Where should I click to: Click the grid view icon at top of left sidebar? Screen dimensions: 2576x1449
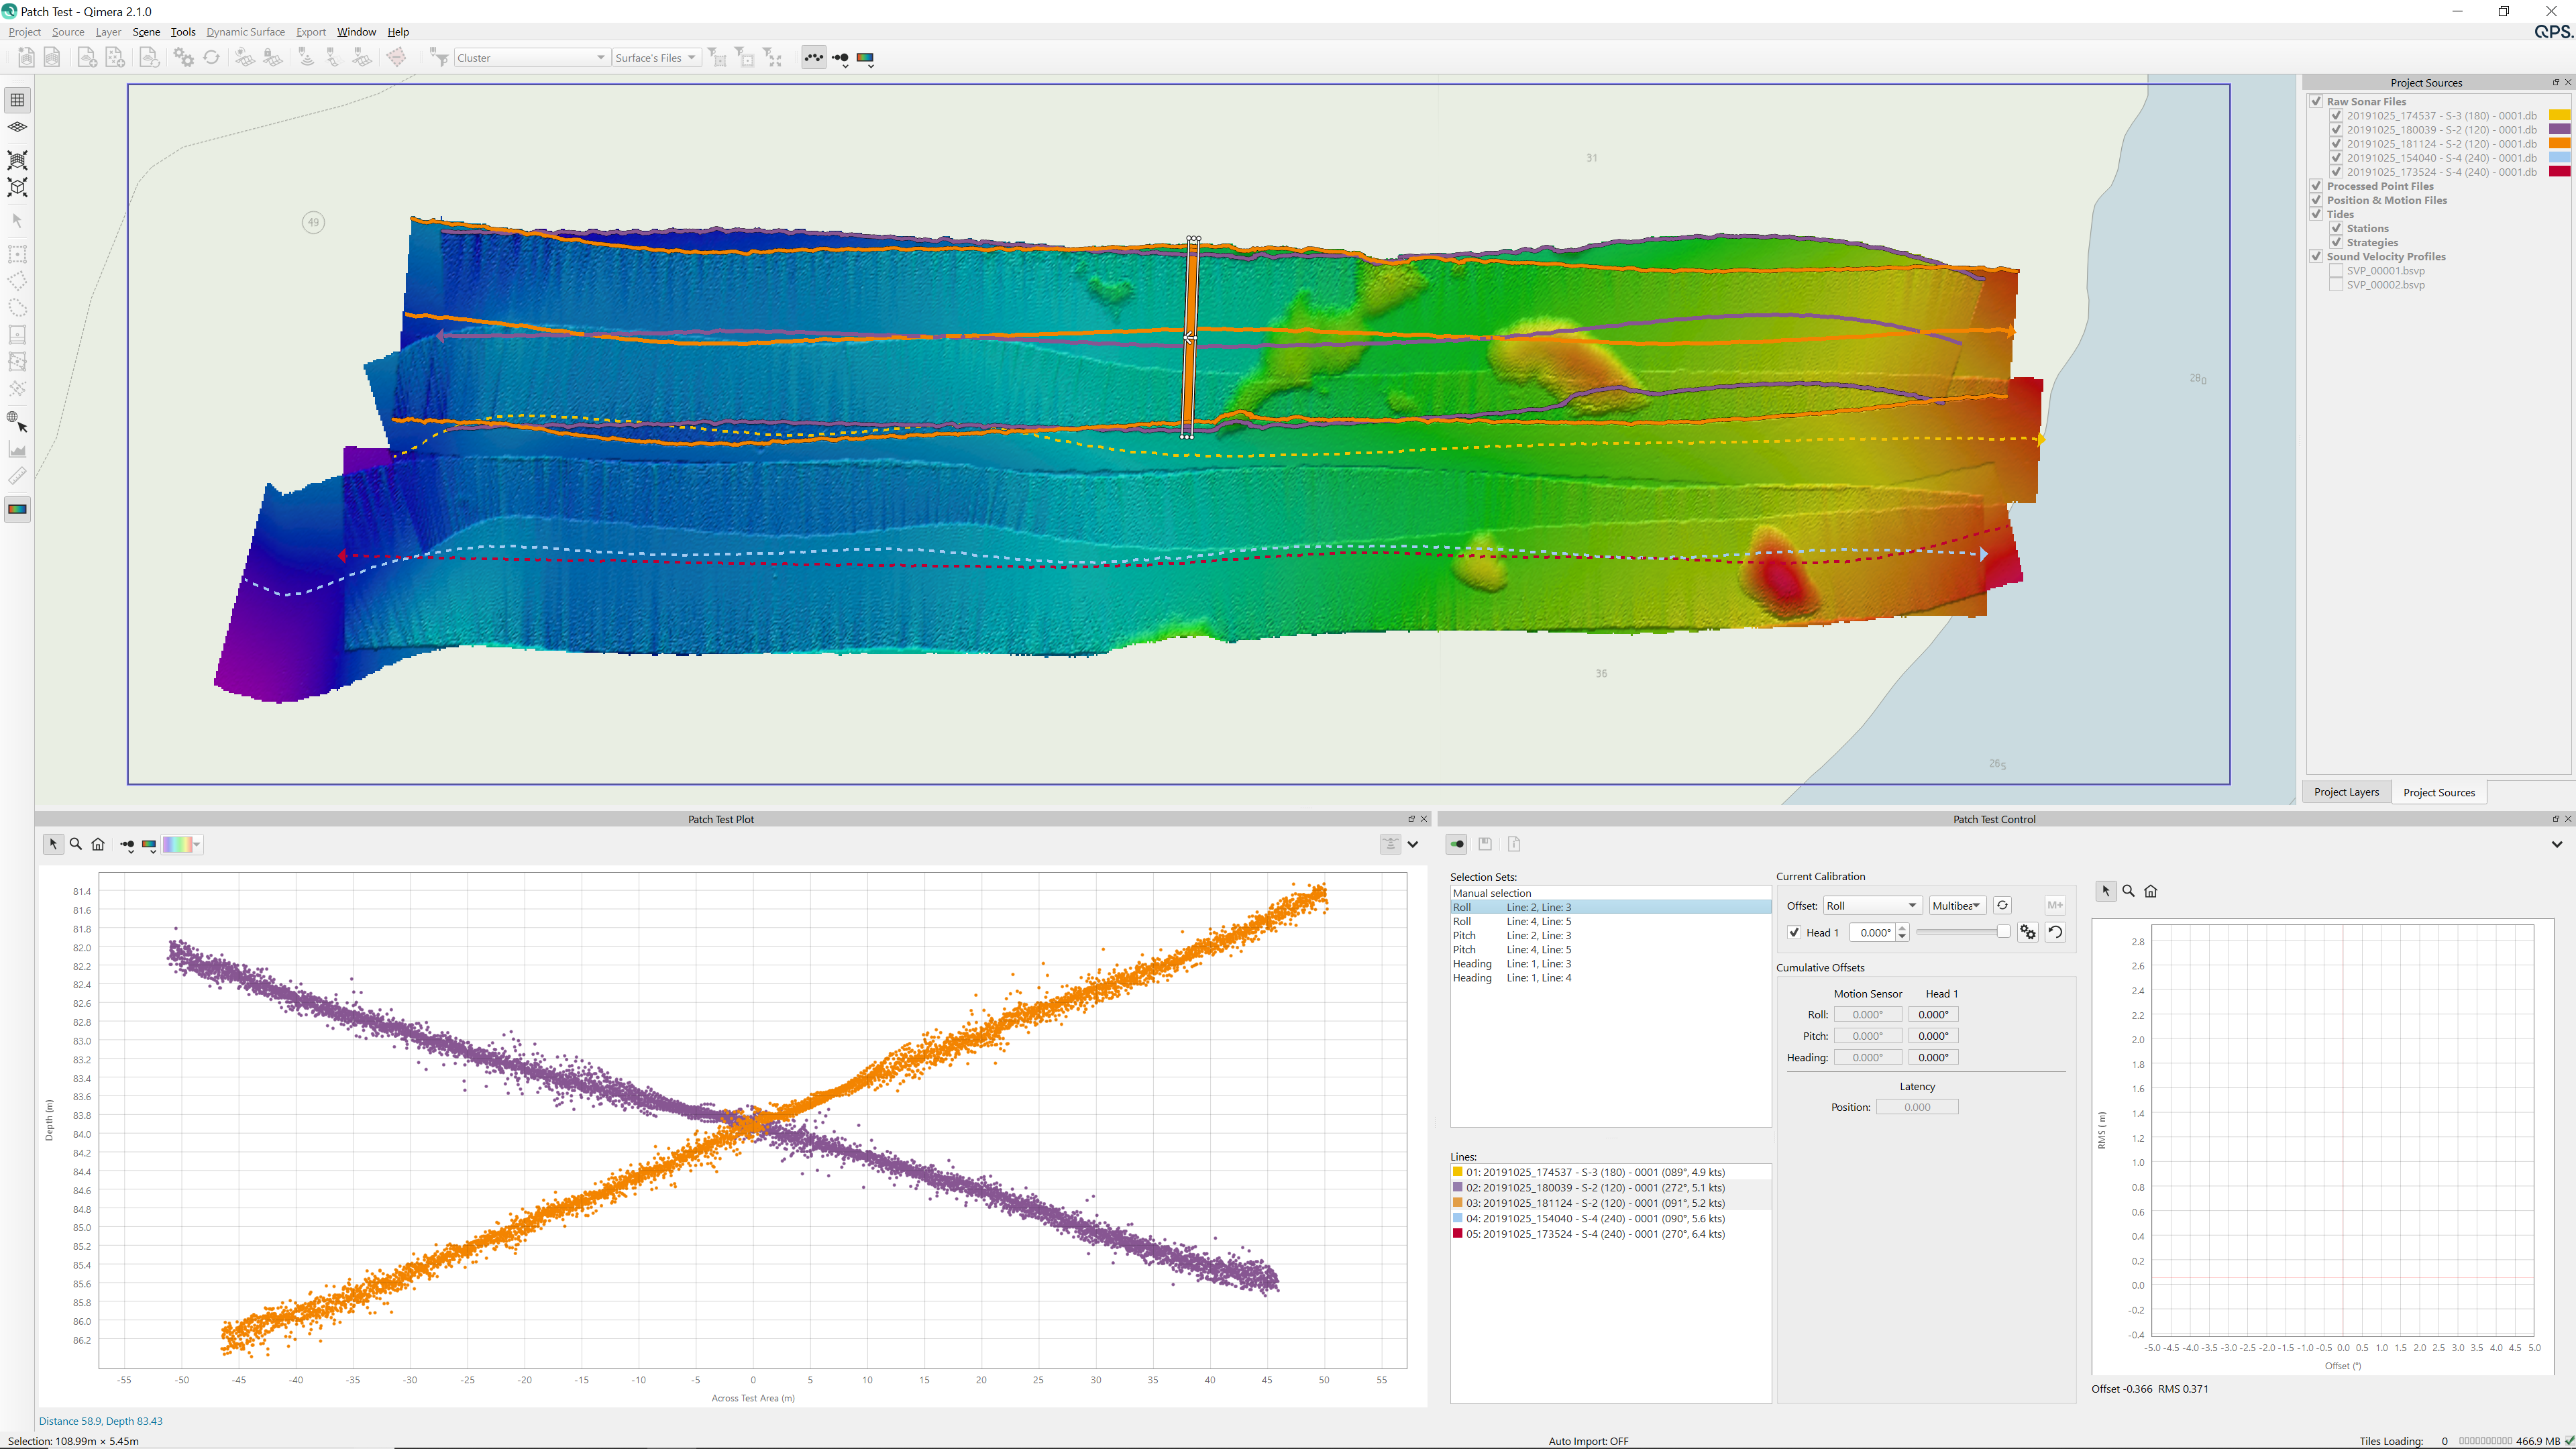[x=17, y=100]
